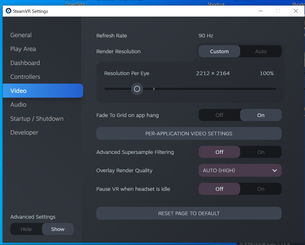This screenshot has height=245, width=305.
Task: Open the hamburger menu on the SteamVR status window
Action: (241, 243)
